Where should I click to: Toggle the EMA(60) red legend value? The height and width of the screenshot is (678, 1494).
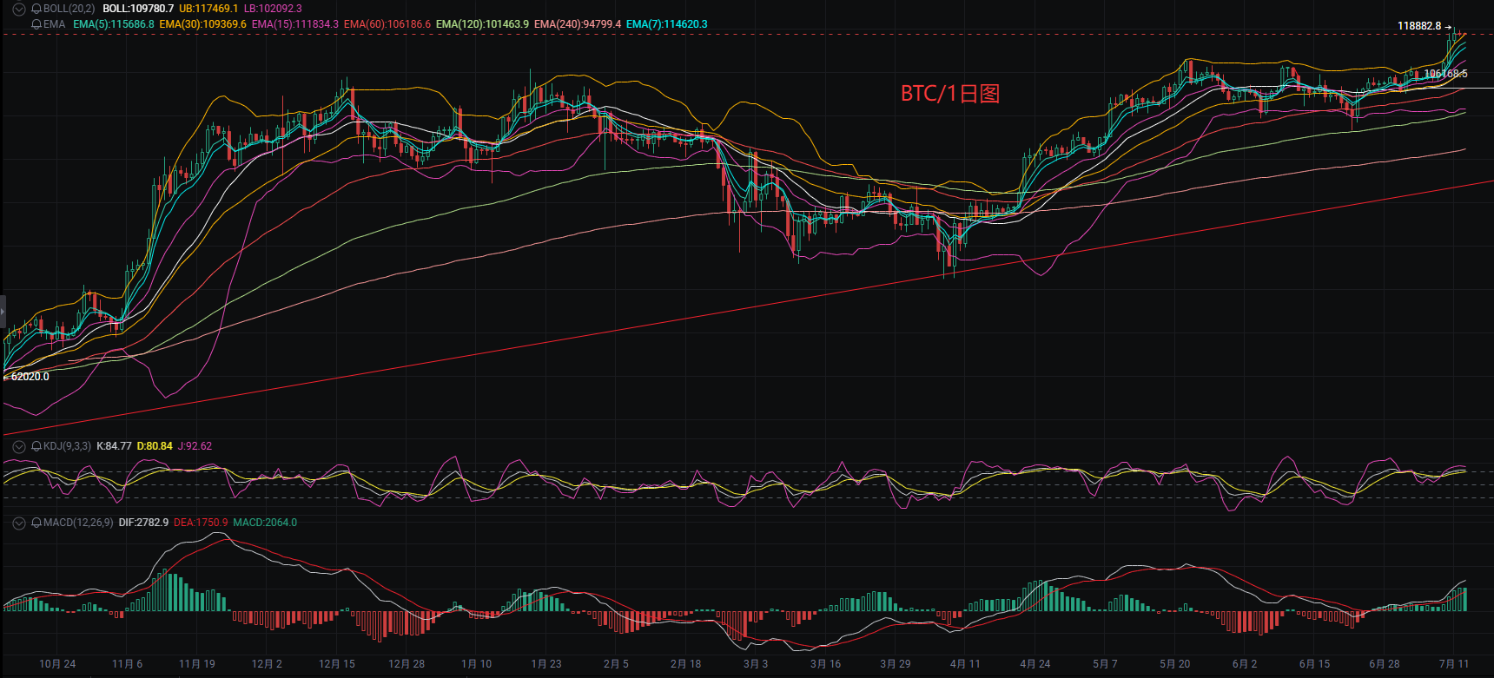pos(387,24)
